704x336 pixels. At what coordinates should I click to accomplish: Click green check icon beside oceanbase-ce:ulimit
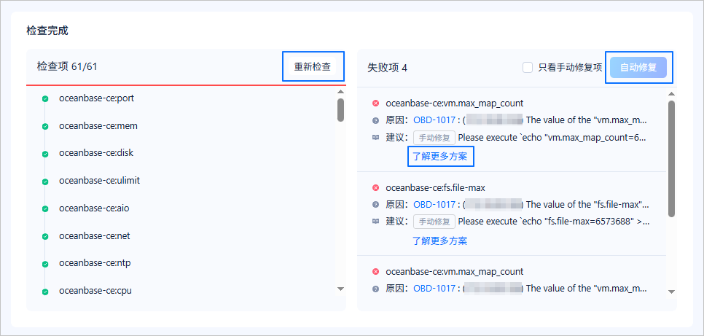tap(45, 181)
